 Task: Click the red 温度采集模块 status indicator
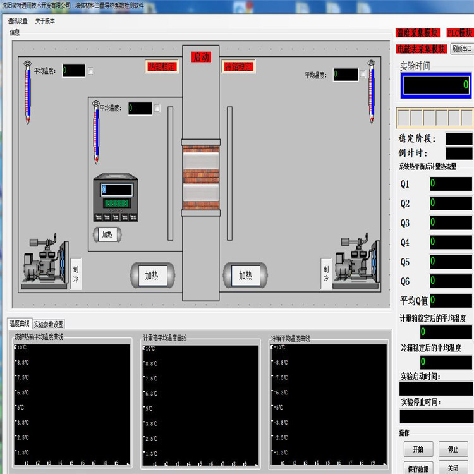[417, 33]
